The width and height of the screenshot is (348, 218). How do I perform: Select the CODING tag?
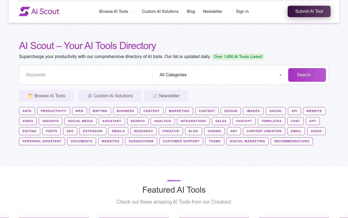click(x=215, y=131)
